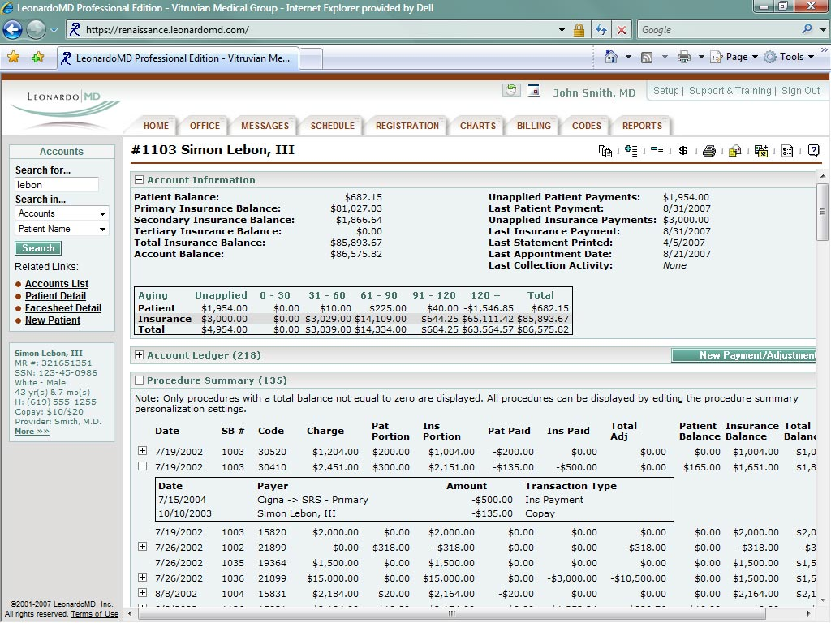Open the SCHEDULE tab

(332, 126)
